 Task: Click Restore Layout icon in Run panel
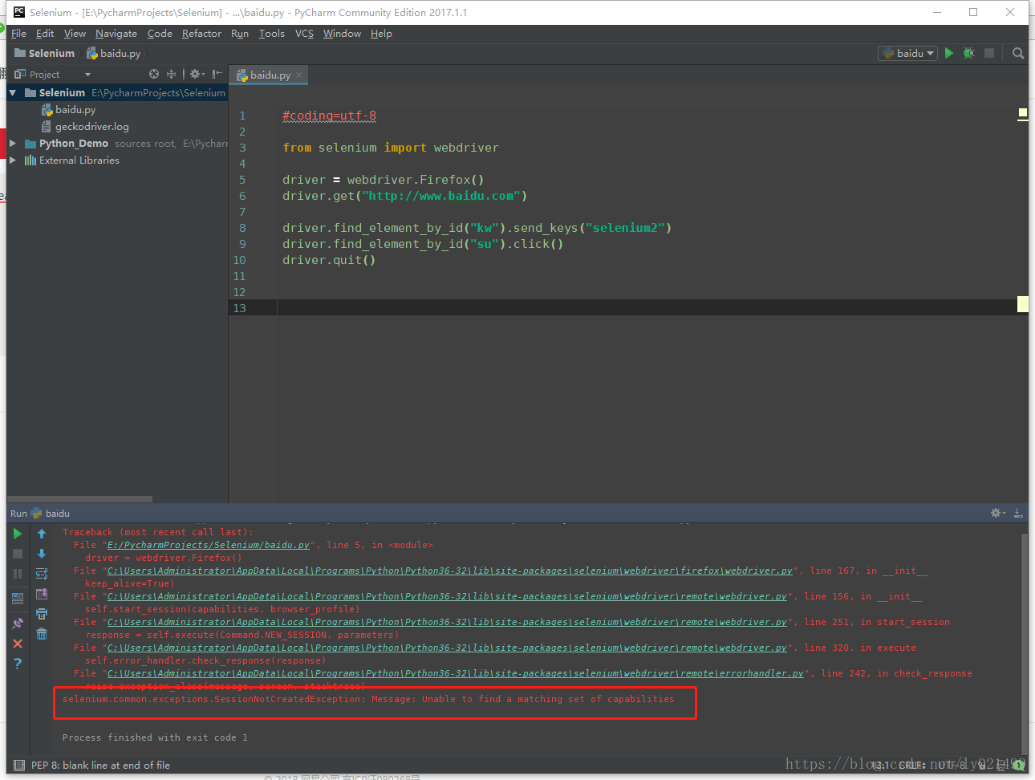pyautogui.click(x=18, y=598)
